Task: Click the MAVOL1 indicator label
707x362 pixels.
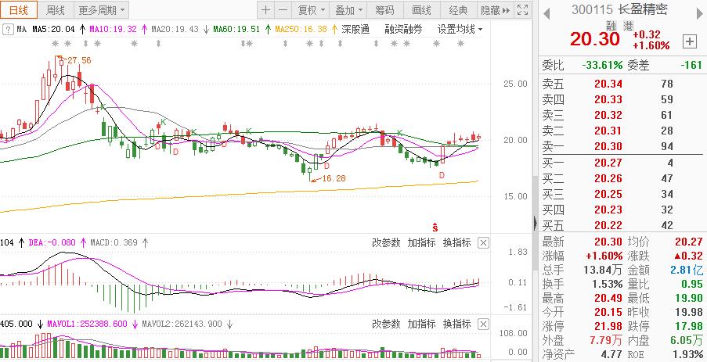Action: [x=86, y=324]
